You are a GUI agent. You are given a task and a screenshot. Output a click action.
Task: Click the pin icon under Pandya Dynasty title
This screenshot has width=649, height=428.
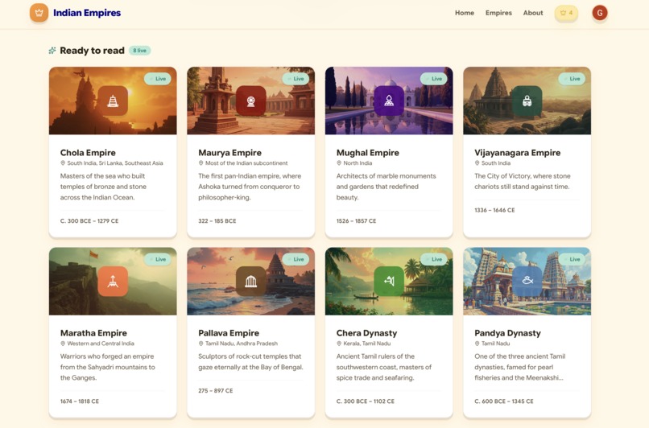[x=477, y=344]
